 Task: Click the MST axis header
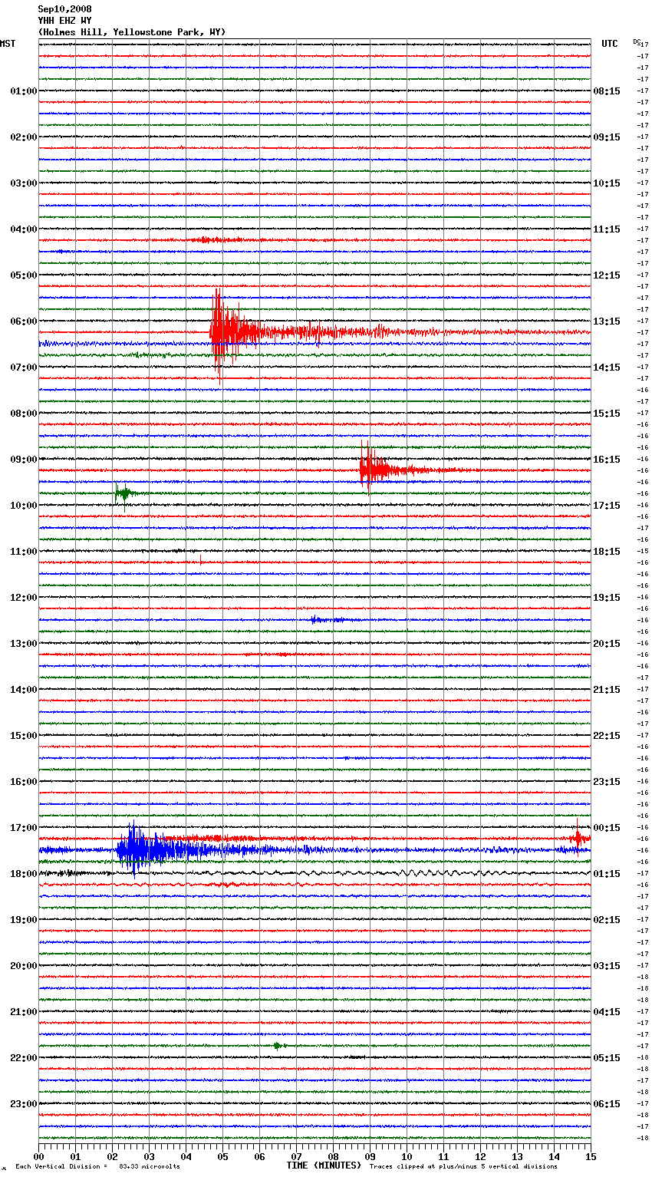coord(8,44)
